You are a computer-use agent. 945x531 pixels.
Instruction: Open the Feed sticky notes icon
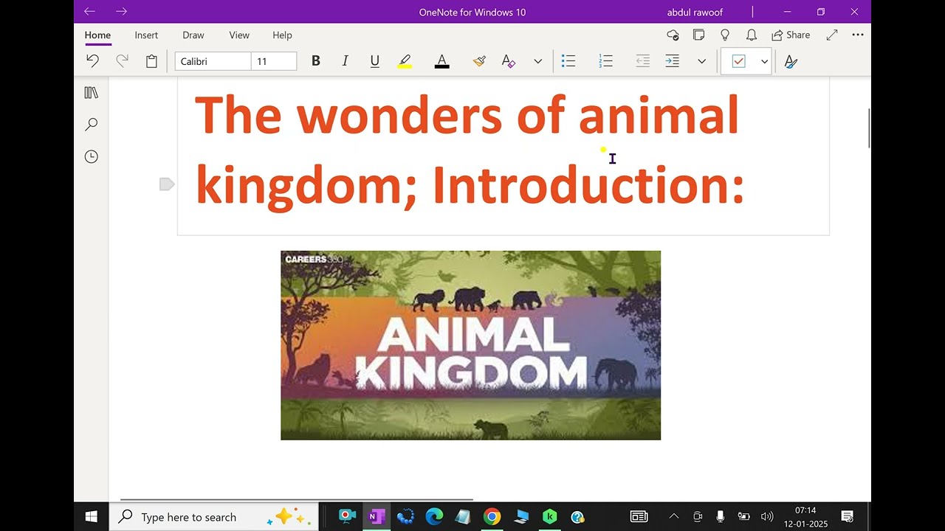click(x=698, y=35)
